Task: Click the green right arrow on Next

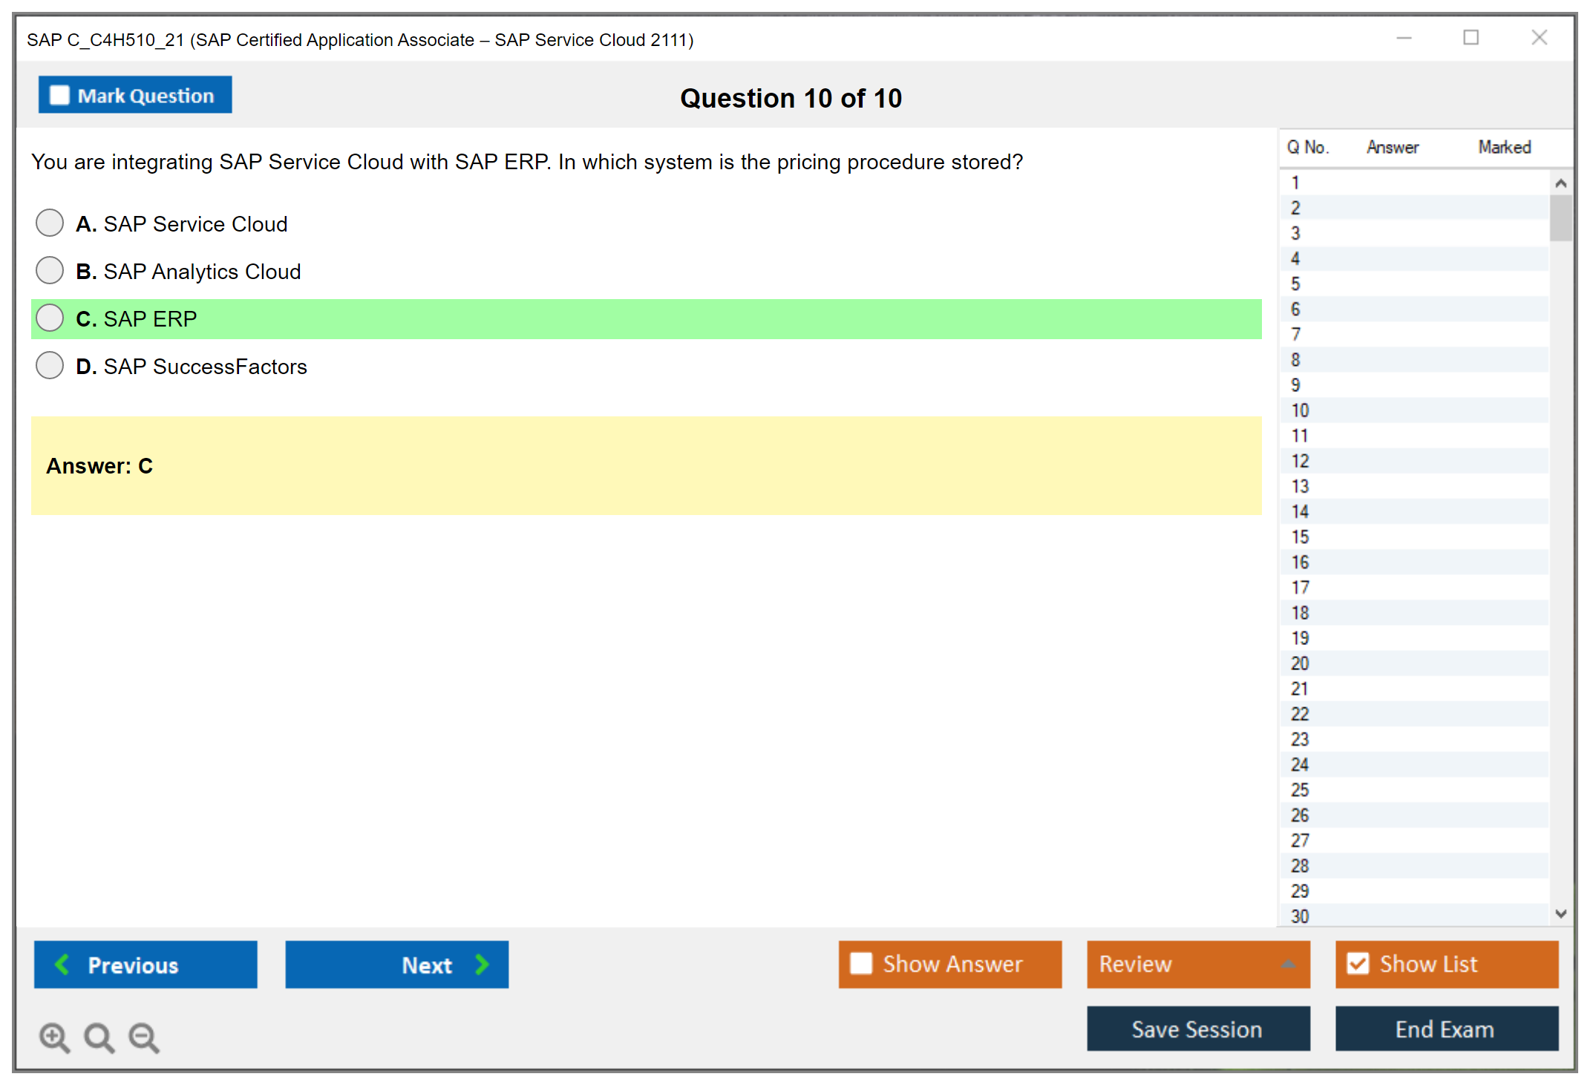Action: pos(483,964)
